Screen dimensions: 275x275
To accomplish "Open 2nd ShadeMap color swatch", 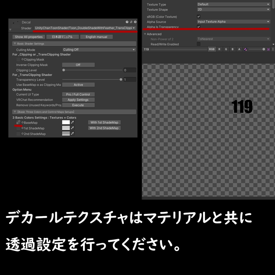I will click(66, 133).
